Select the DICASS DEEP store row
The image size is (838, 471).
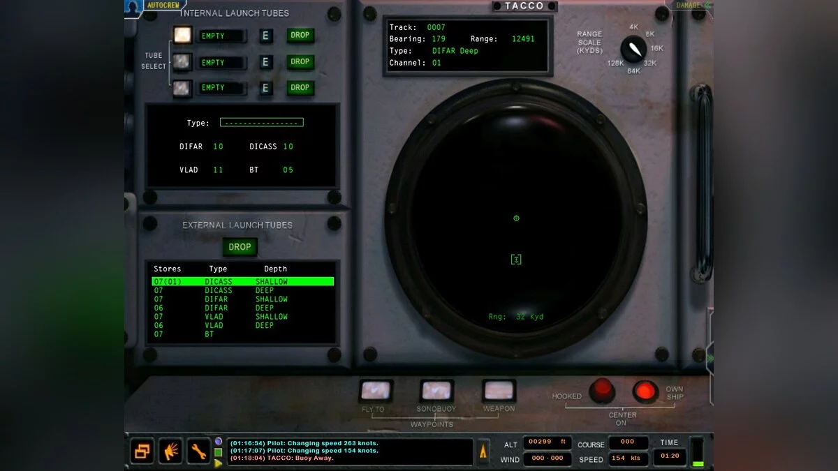[242, 290]
